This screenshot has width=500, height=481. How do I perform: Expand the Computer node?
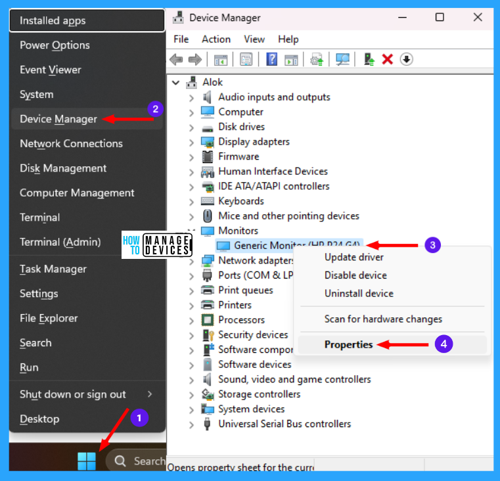[191, 112]
